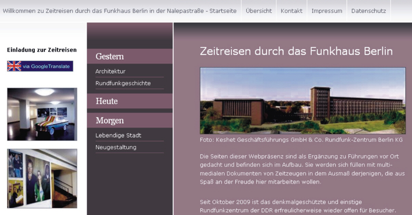Open the via GoogleTranslate link text

click(x=46, y=66)
